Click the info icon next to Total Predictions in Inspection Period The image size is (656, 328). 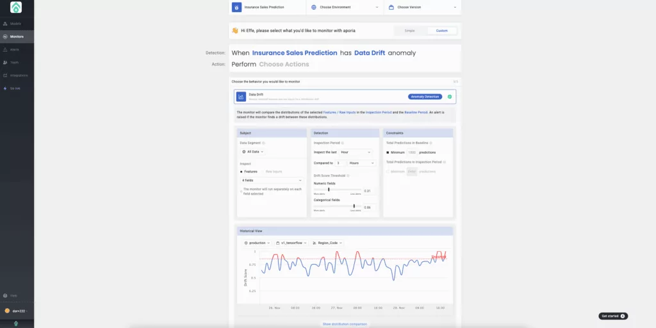[x=445, y=162]
